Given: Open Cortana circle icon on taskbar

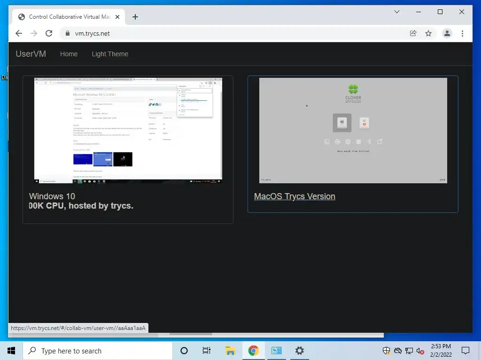Looking at the screenshot, I should click(x=184, y=351).
